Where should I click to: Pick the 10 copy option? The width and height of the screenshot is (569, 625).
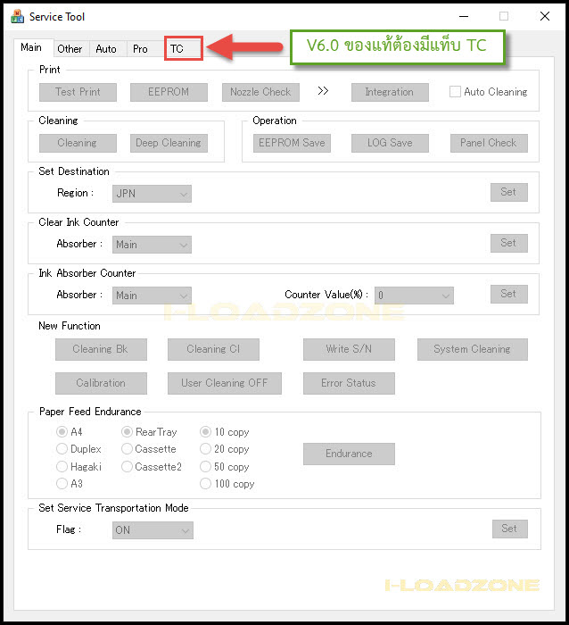(205, 431)
